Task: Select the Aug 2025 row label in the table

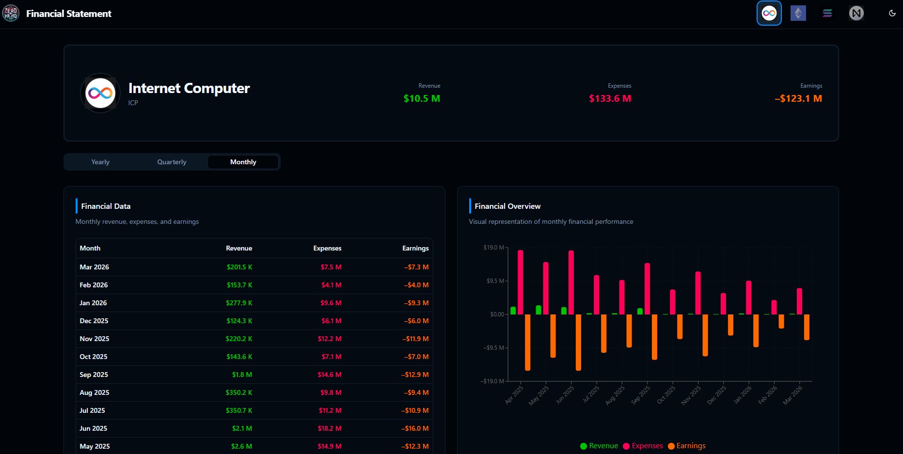Action: click(x=95, y=392)
